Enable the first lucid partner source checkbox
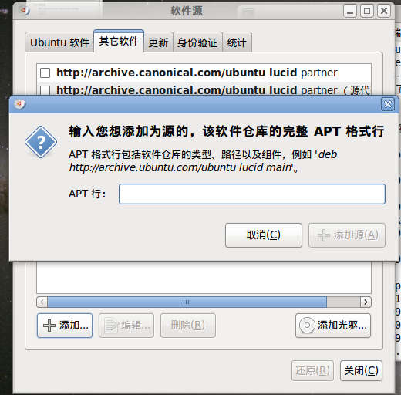 coord(45,73)
